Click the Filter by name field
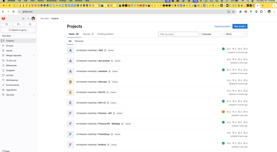The height and width of the screenshot is (152, 277). coord(178,34)
